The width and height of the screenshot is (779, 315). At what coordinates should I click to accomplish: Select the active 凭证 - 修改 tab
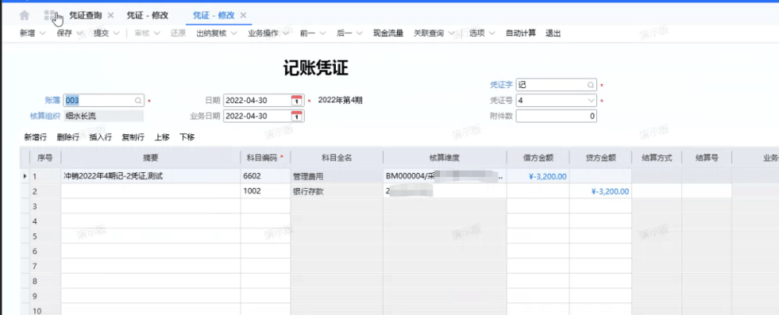pos(214,15)
